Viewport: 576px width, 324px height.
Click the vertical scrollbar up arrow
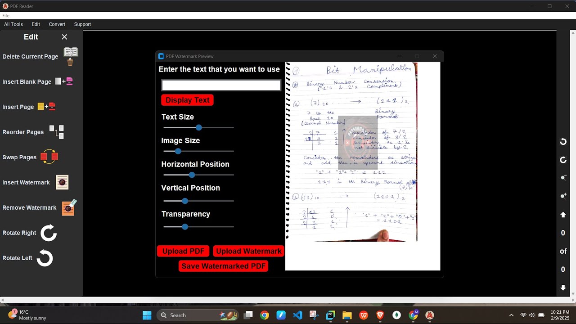573,32
